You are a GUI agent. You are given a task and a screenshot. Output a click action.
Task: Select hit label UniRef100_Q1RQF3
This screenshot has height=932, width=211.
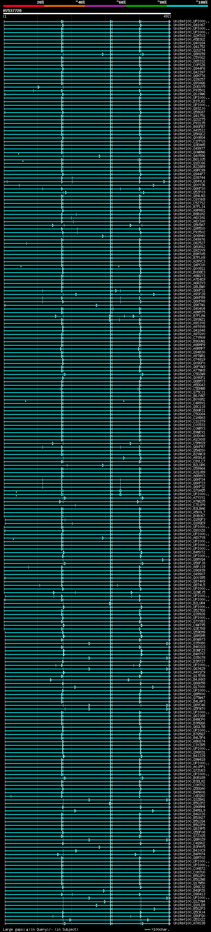[189, 519]
